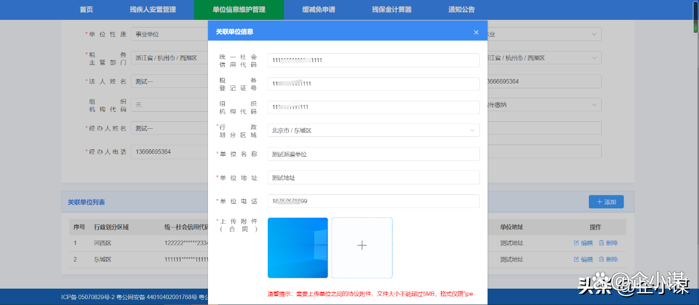Click the 编辑 icon for row 1
Image resolution: width=699 pixels, height=305 pixels.
[583, 243]
